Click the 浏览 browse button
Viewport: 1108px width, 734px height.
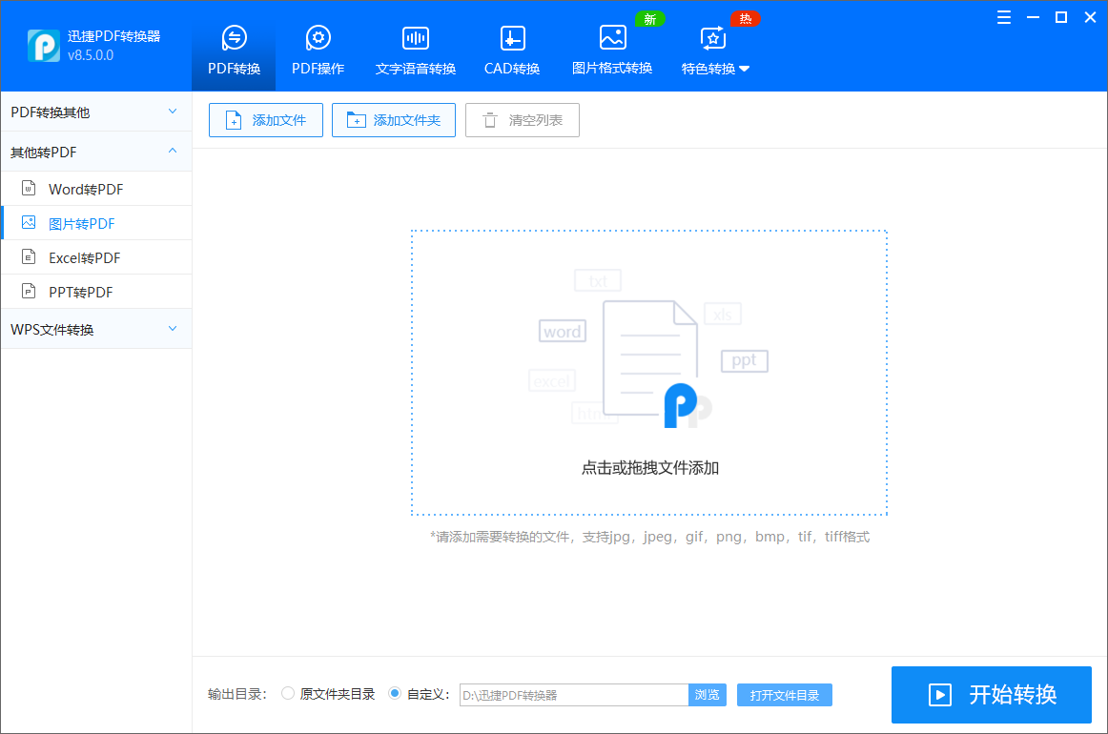708,694
